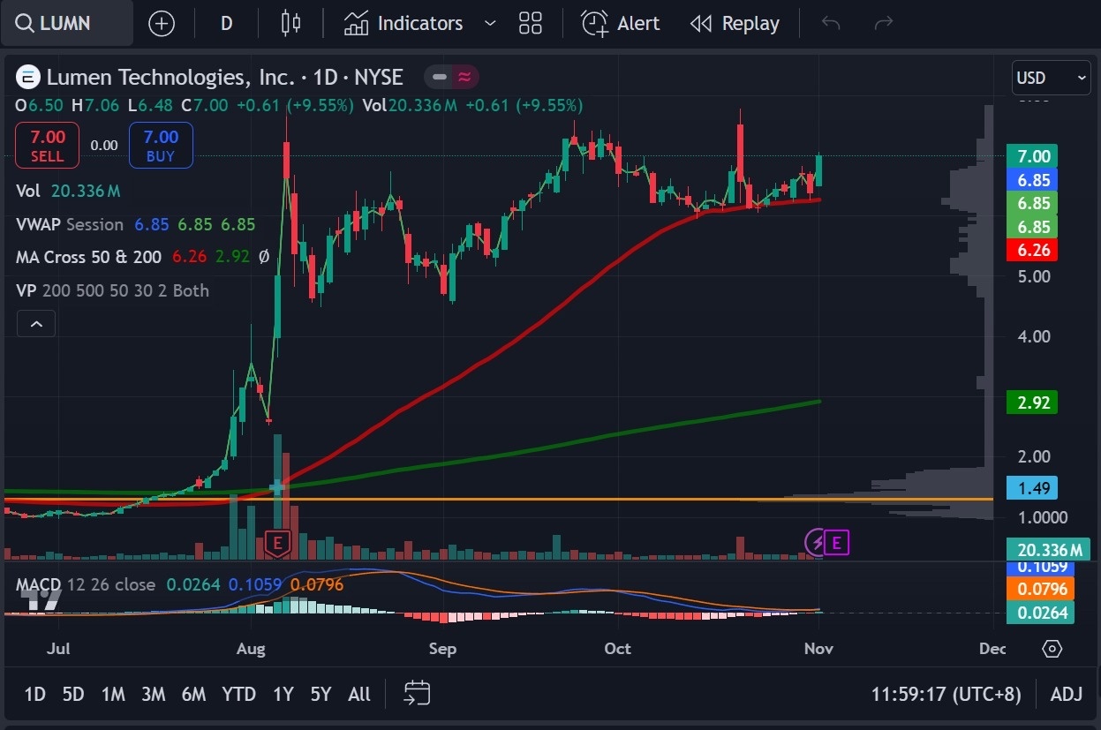
Task: Expand the indicator templates chevron
Action: 490,23
